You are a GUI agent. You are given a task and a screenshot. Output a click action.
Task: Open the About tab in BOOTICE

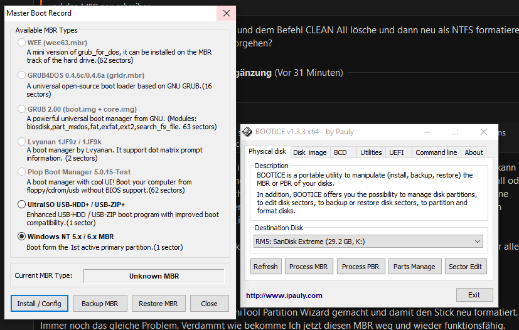click(474, 152)
